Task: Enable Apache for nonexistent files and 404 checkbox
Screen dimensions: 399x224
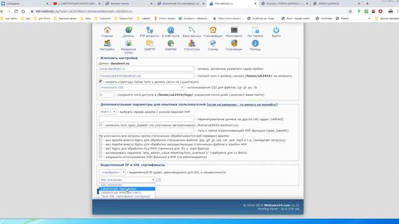Action: click(x=100, y=144)
